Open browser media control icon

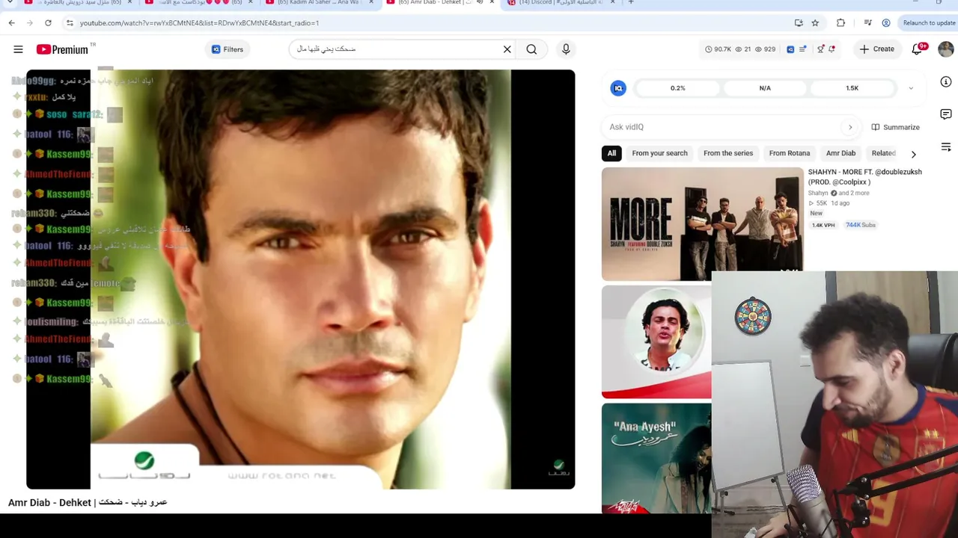(x=867, y=23)
